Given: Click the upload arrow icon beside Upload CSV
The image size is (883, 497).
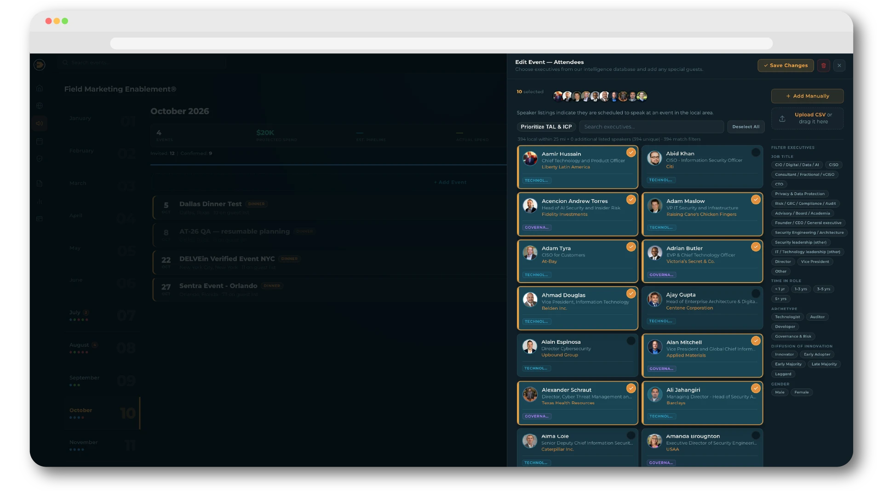Looking at the screenshot, I should click(x=782, y=118).
